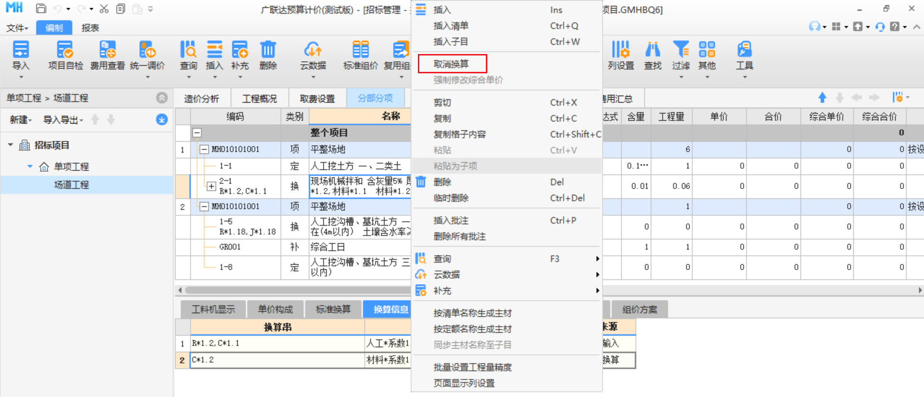Viewport: 924px width, 397px height.
Task: Open the 新建 dropdown in sidebar
Action: click(x=21, y=120)
